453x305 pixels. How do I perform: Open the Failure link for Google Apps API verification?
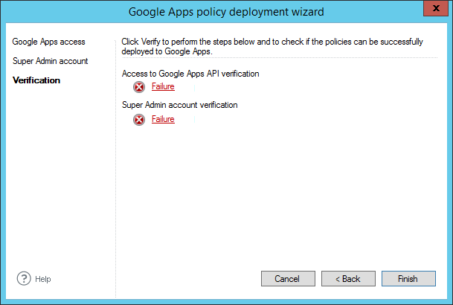pyautogui.click(x=163, y=86)
